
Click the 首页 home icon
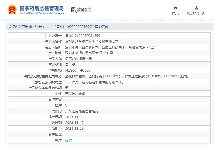coord(175,8)
